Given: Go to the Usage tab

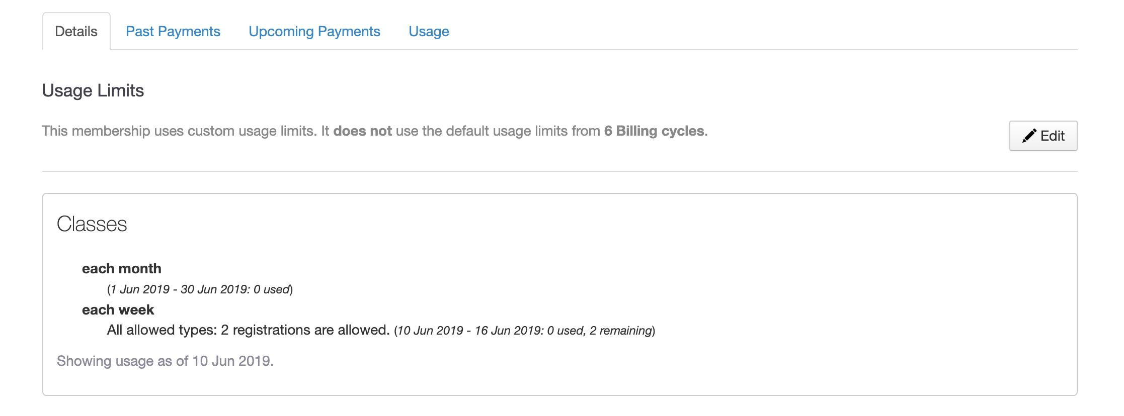Looking at the screenshot, I should pyautogui.click(x=429, y=31).
